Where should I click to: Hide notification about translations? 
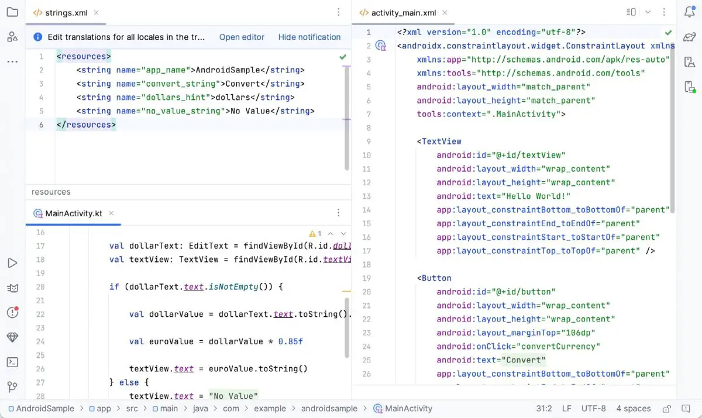click(309, 37)
